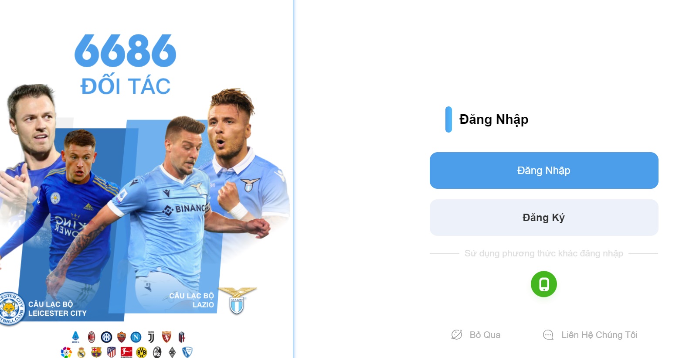Image resolution: width=696 pixels, height=358 pixels.
Task: Click the FC Barcelona crest
Action: coord(96,352)
